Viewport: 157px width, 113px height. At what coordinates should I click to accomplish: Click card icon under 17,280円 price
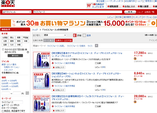click(135, 59)
